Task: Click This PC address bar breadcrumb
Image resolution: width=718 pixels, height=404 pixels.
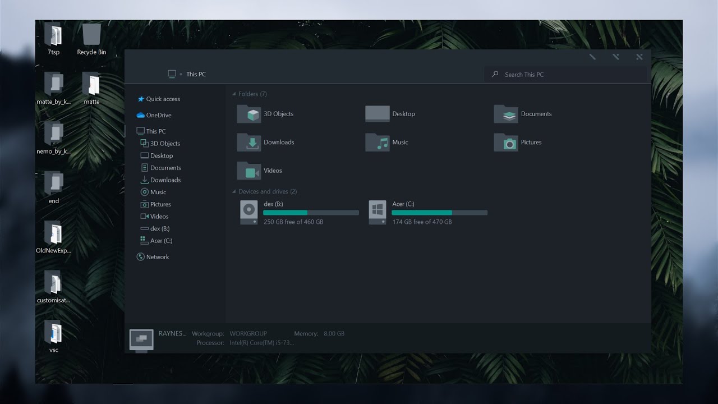Action: click(196, 74)
